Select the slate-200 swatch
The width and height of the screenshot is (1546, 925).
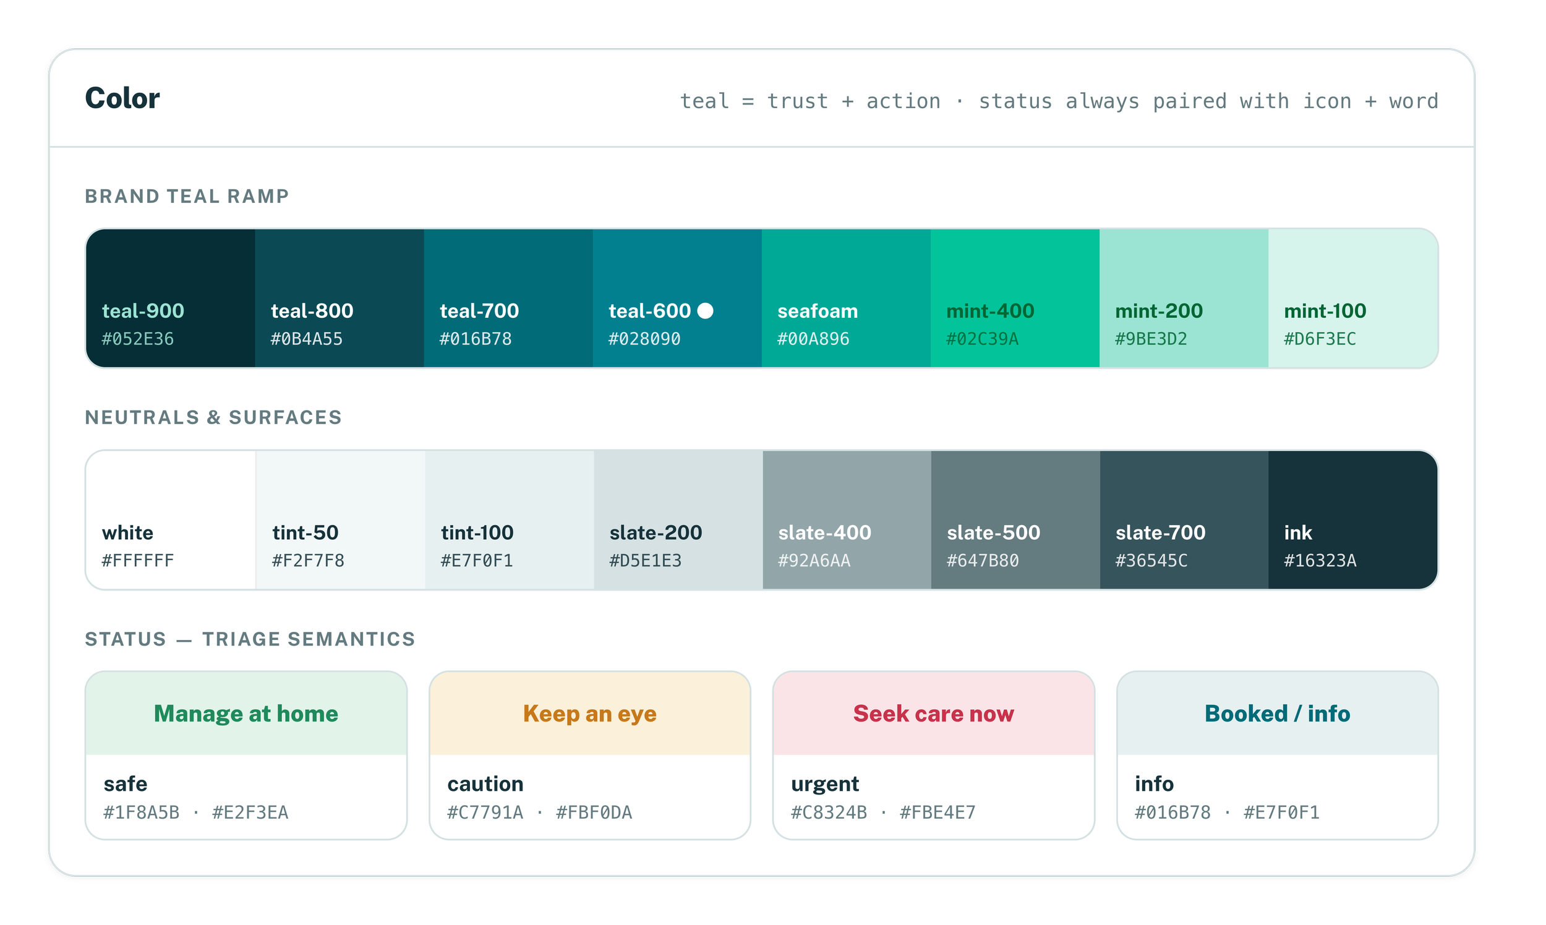click(x=678, y=520)
